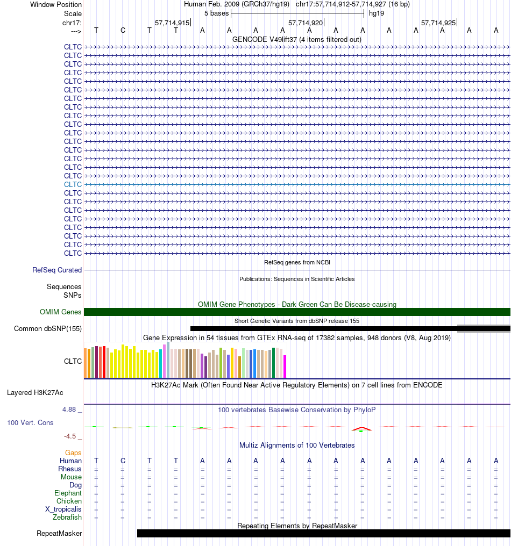This screenshot has width=511, height=546.
Task: Click the RefSeq Curated track label
Action: [57, 270]
